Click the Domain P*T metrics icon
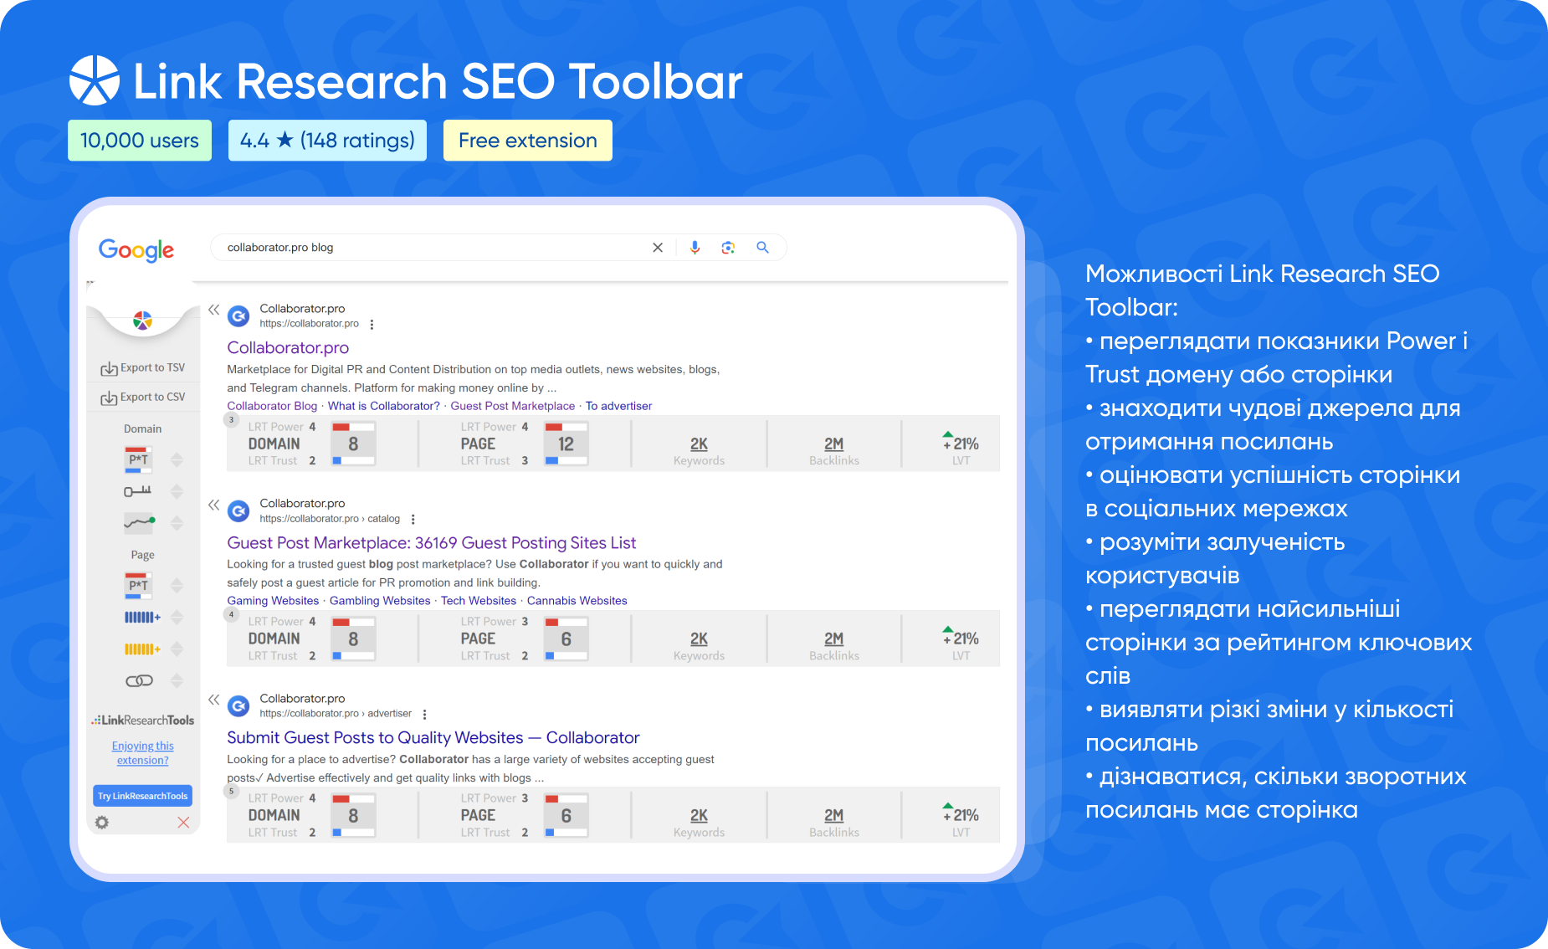 point(136,459)
